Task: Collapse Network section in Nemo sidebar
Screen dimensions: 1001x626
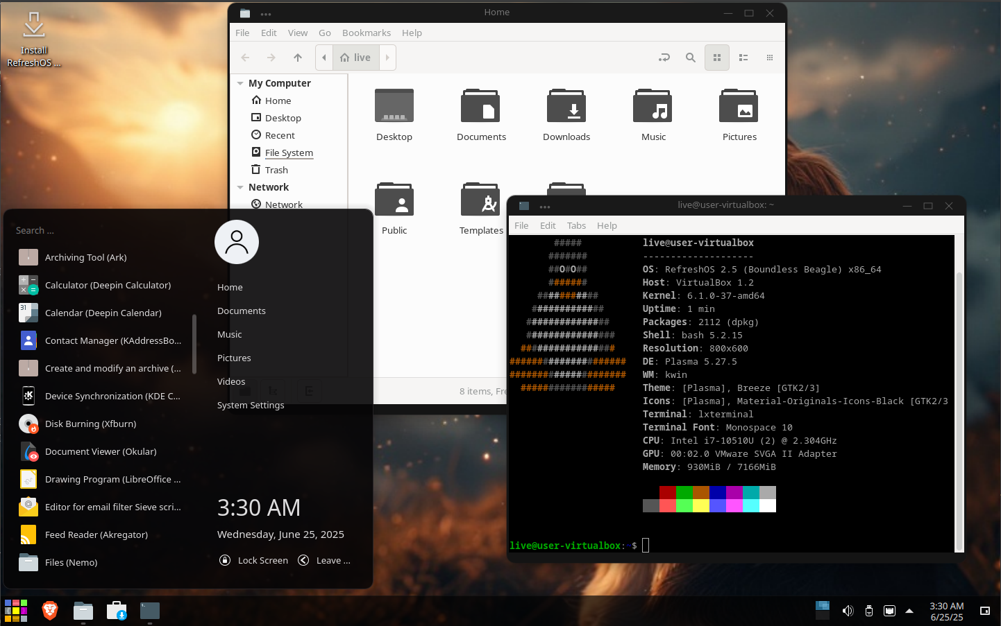Action: (x=240, y=187)
